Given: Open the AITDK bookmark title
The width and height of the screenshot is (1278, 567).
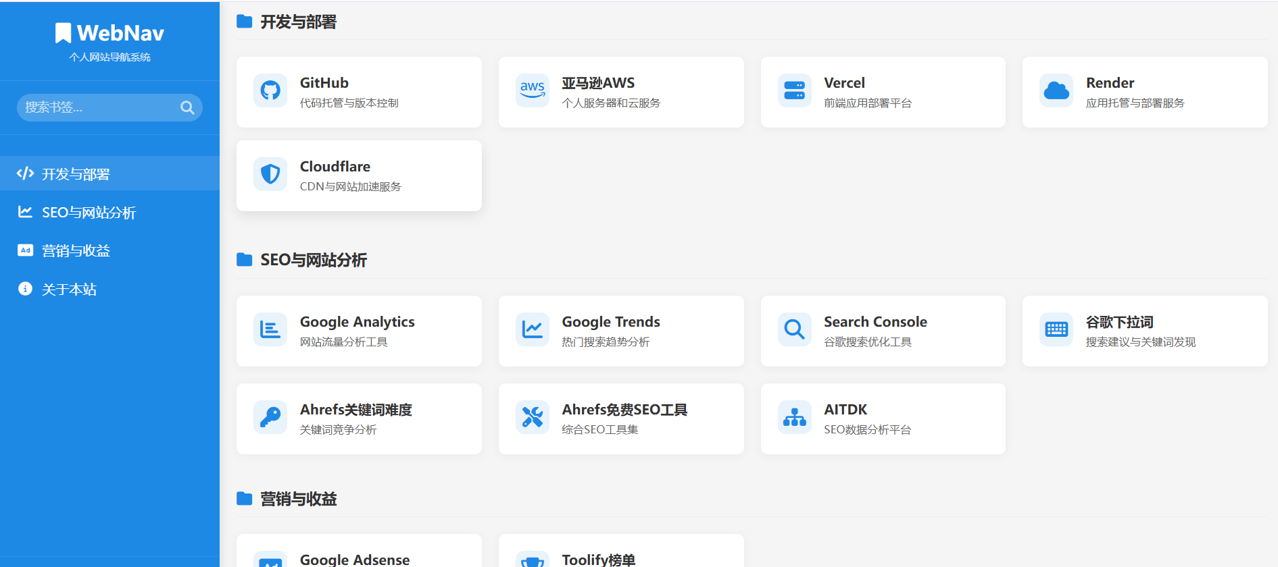Looking at the screenshot, I should [x=845, y=410].
